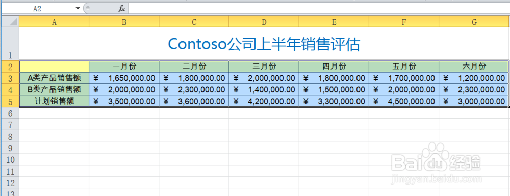The image size is (510, 196).
Task: Click the title Contoso公司上半年销售评估
Action: [x=264, y=44]
